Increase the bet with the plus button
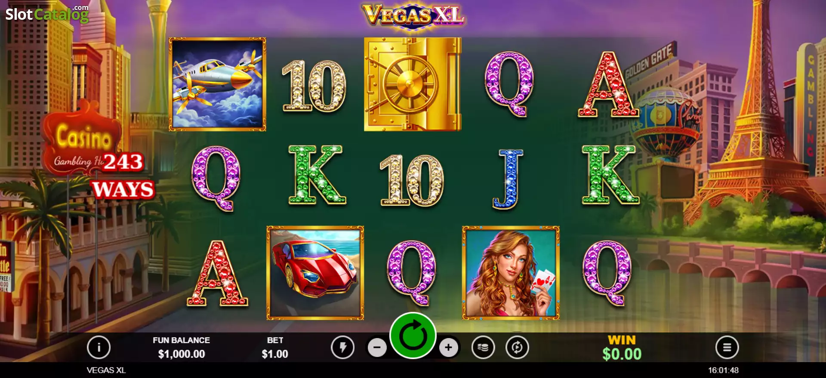The image size is (826, 378). pyautogui.click(x=449, y=348)
